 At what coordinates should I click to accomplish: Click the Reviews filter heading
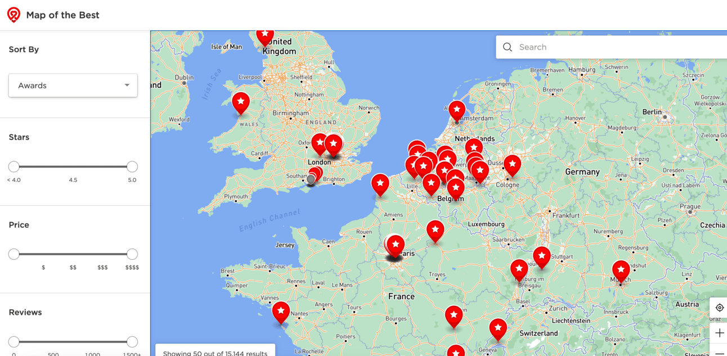(x=25, y=312)
